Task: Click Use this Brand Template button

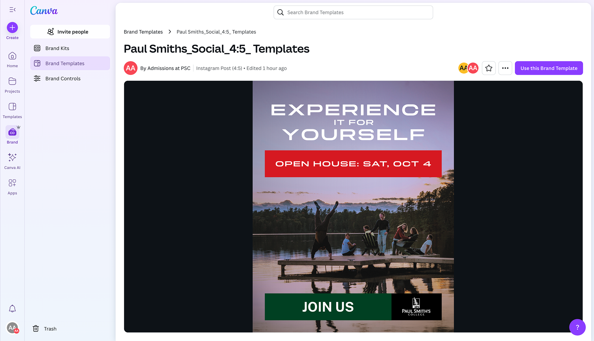Action: 549,68
